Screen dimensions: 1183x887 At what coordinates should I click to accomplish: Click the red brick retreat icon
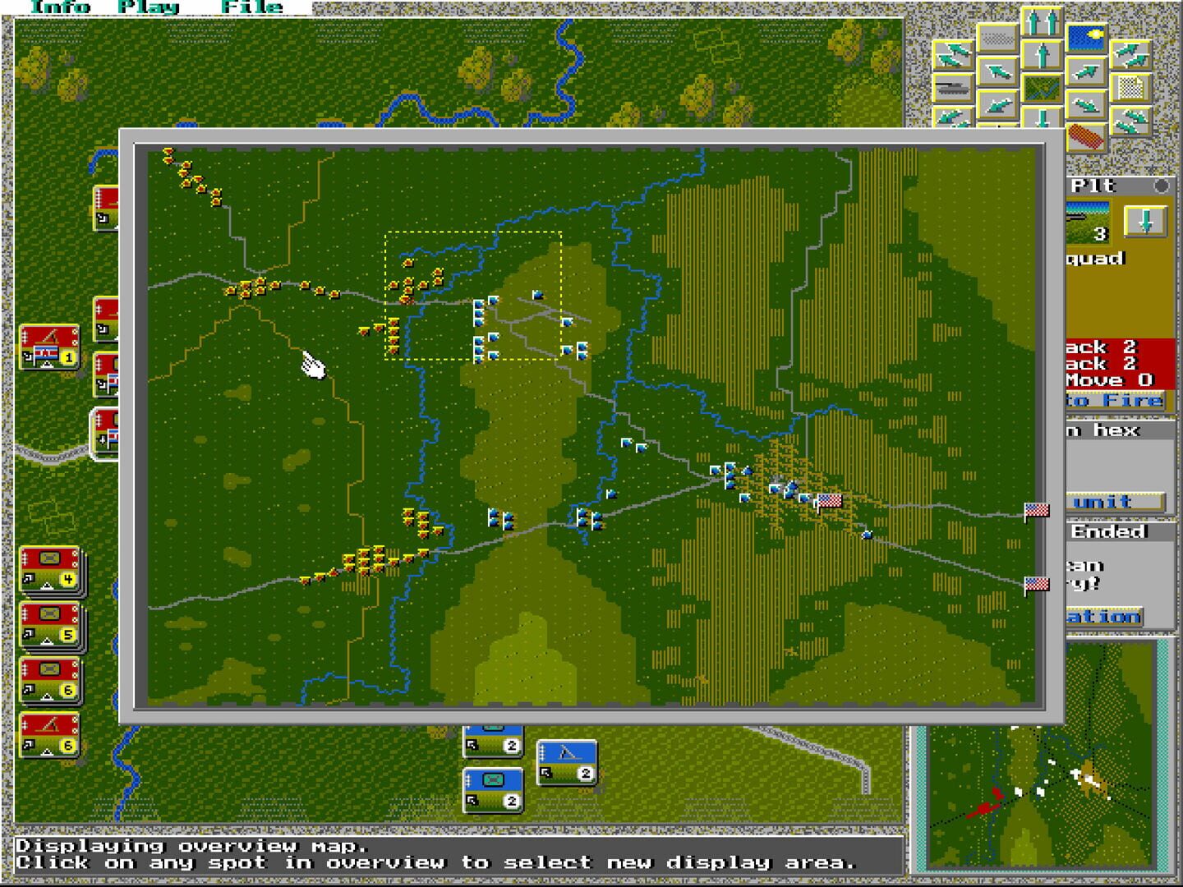1086,138
